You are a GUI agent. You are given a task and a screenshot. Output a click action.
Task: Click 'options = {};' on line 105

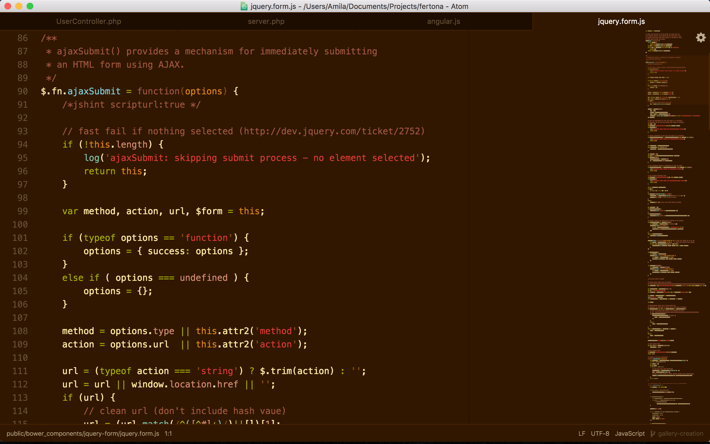[118, 291]
